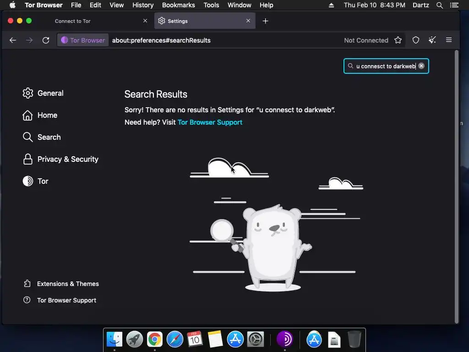The height and width of the screenshot is (352, 469).
Task: Open the new tab plus button
Action: [265, 21]
